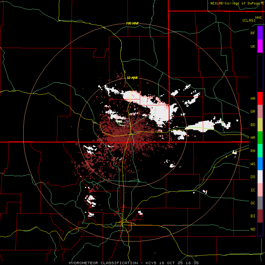
Task: Click the 100 NMI range ring label
Action: [x=132, y=23]
